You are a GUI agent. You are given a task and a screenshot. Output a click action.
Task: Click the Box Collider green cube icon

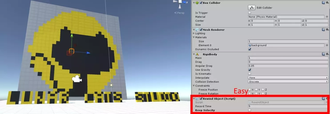coord(197,3)
